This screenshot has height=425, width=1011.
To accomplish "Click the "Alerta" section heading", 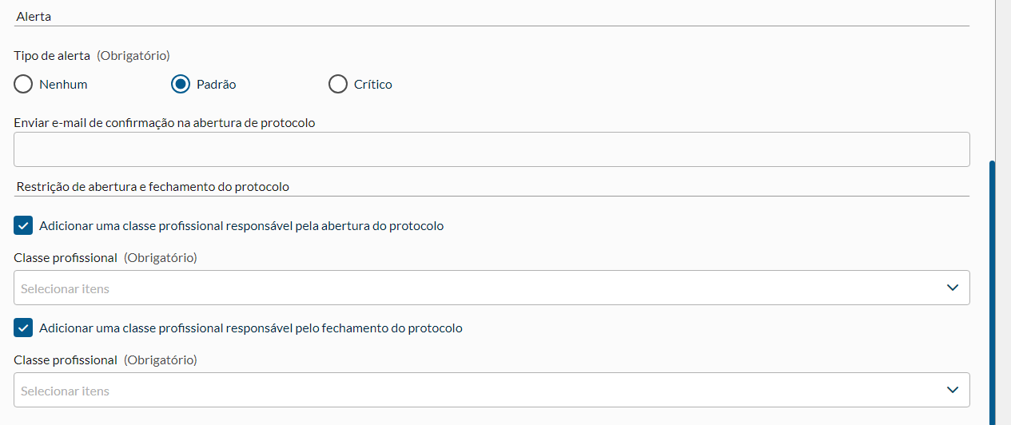I will (34, 16).
